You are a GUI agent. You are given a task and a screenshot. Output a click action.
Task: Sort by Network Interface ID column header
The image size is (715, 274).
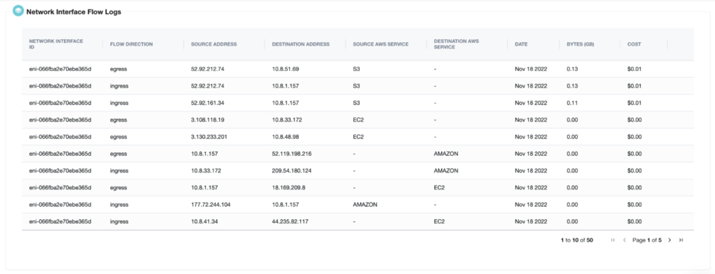coord(56,44)
